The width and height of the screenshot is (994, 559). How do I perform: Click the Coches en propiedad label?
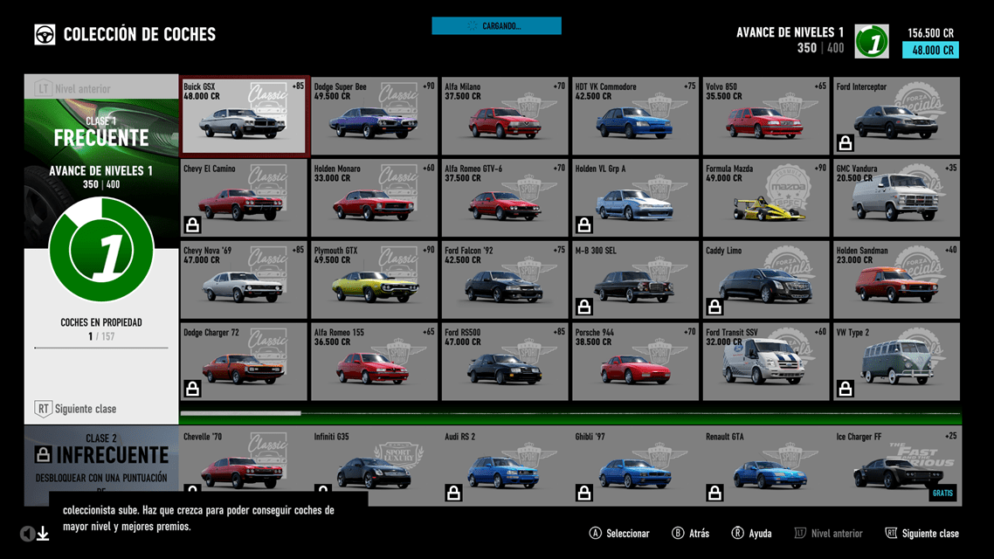click(101, 322)
